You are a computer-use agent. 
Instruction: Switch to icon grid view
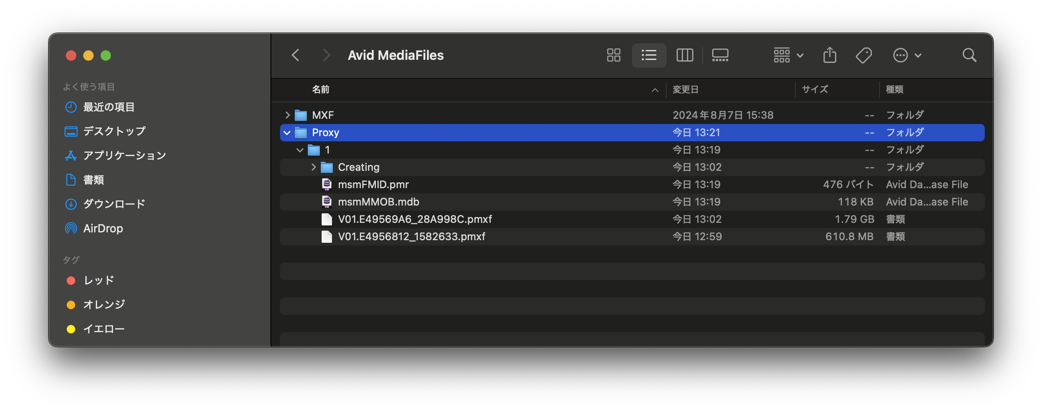[x=613, y=55]
